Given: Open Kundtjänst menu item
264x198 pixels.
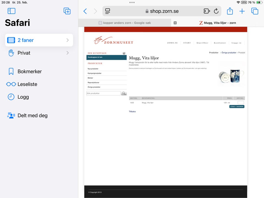Looking at the screenshot, I should 220,43.
